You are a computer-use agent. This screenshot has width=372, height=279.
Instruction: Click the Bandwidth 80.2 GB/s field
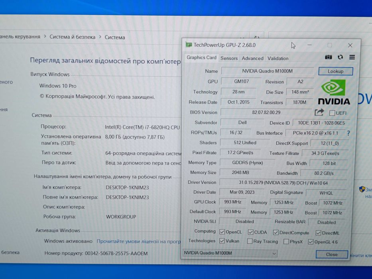(x=324, y=173)
